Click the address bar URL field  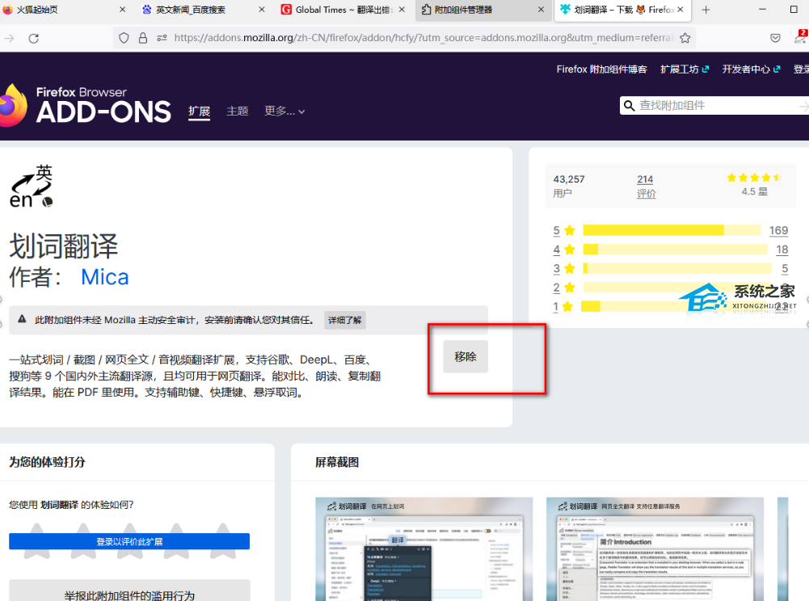coord(423,38)
